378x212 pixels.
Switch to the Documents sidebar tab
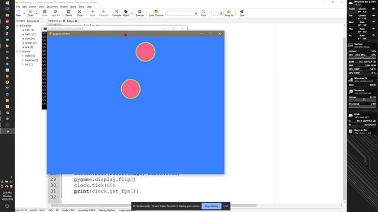[x=33, y=21]
